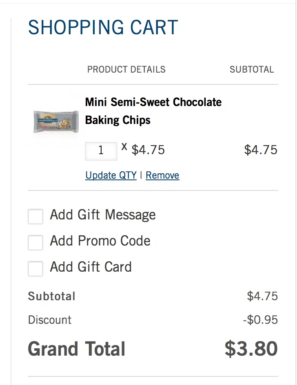Click the Ghirardelli baking chips product thumbnail
Screen dimensions: 297x385
click(56, 121)
